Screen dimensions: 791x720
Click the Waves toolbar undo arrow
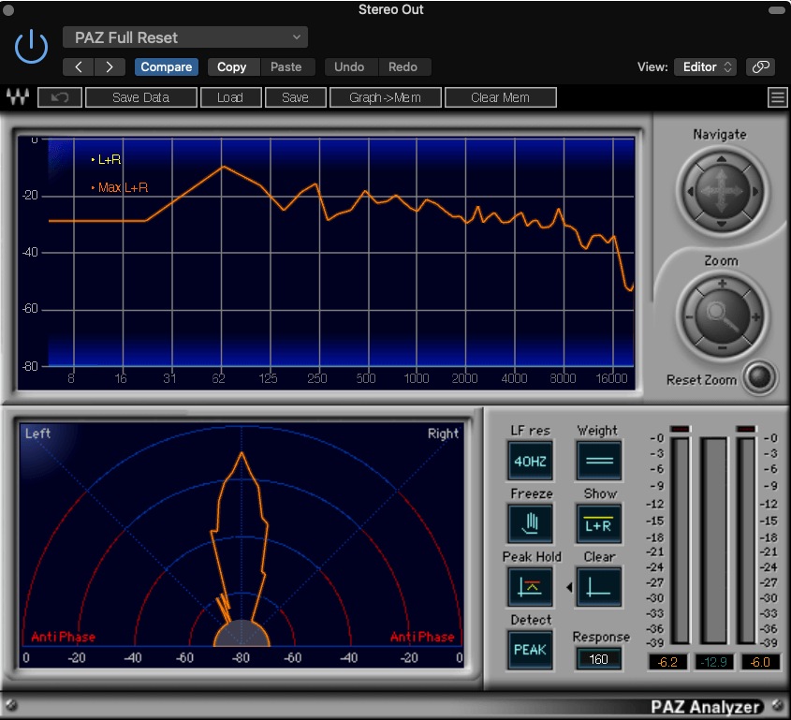[x=60, y=97]
